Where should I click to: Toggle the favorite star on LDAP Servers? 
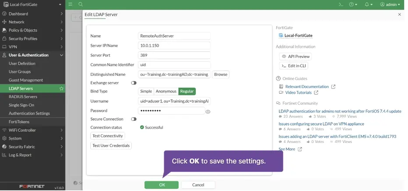tap(61, 89)
